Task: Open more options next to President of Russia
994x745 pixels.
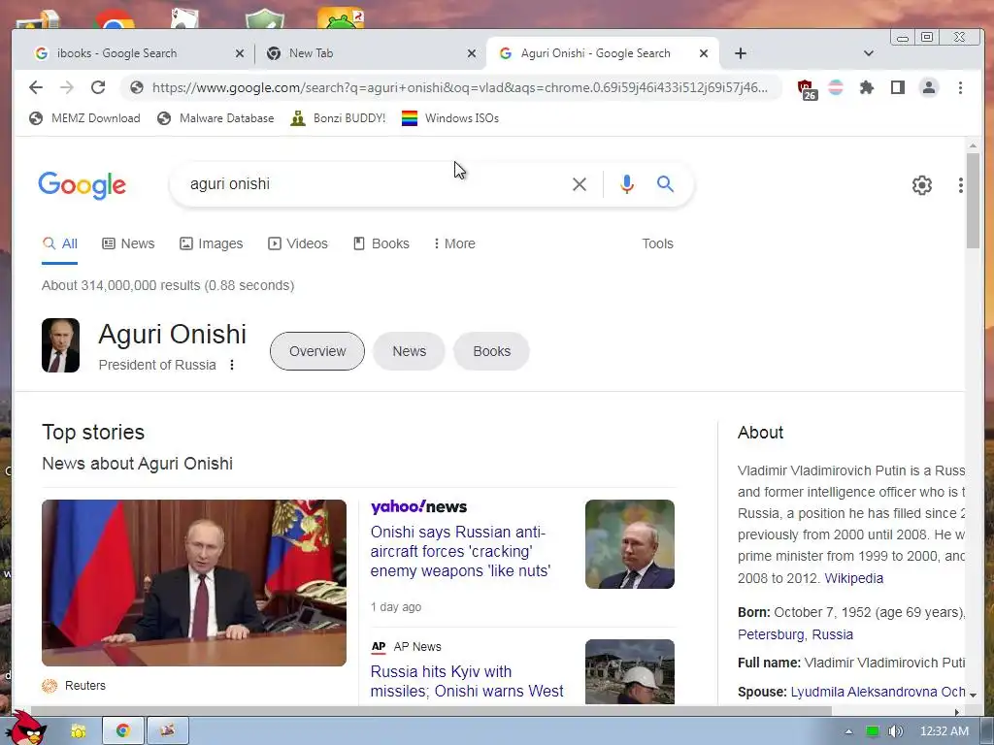Action: [232, 365]
